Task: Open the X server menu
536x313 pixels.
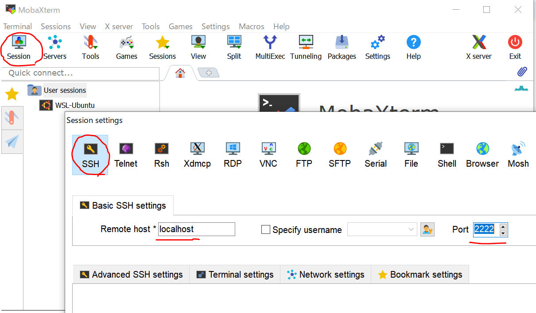Action: [119, 27]
